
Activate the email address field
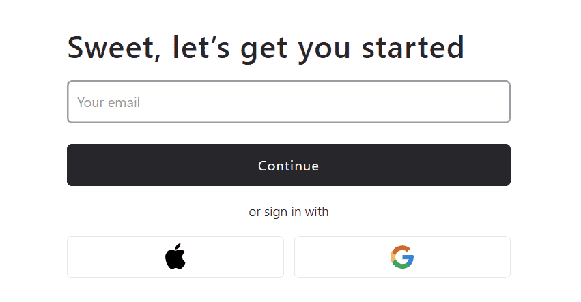click(x=289, y=102)
